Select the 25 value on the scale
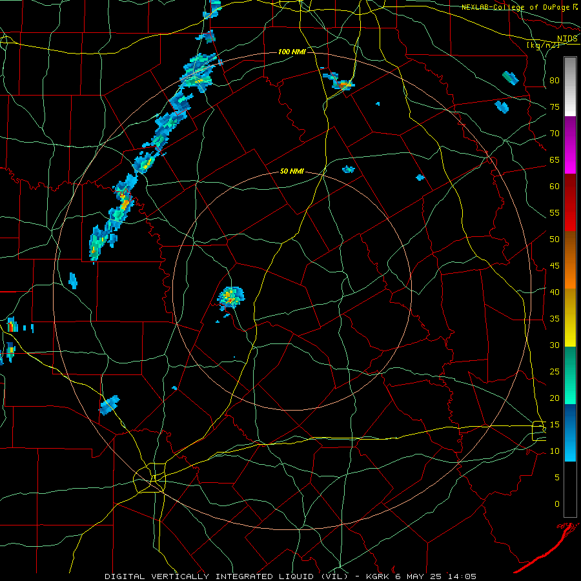581x581 pixels. tap(555, 372)
